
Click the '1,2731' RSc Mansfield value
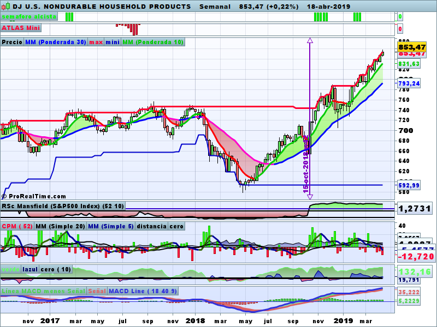coord(415,209)
